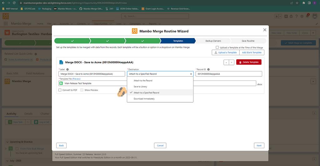The width and height of the screenshot is (320, 166).
Task: Click the move template up arrow
Action: click(x=227, y=62)
